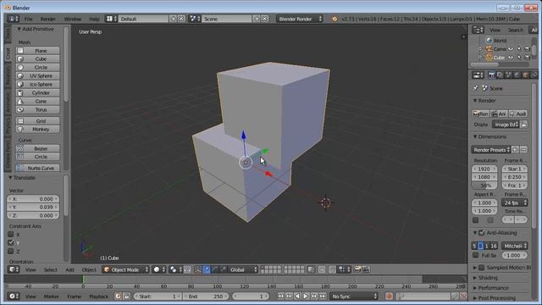Viewport: 542px width, 305px height.
Task: Add a Cylinder mesh primitive
Action: 37,93
